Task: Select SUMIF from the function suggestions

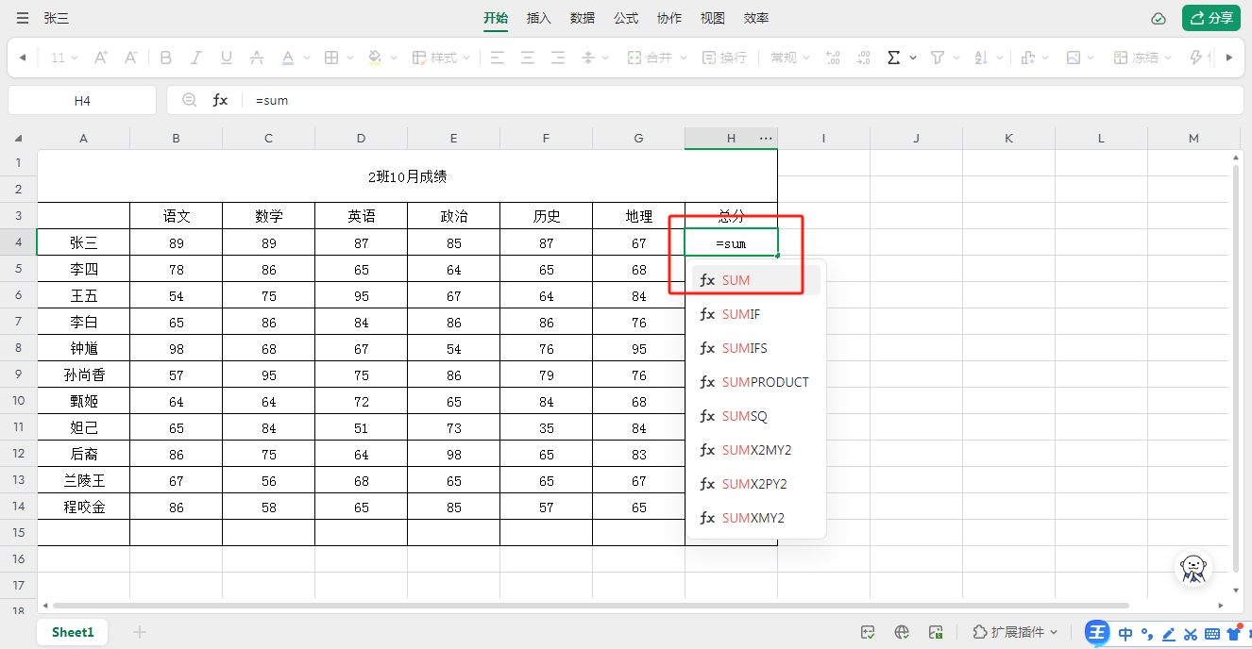Action: point(756,314)
